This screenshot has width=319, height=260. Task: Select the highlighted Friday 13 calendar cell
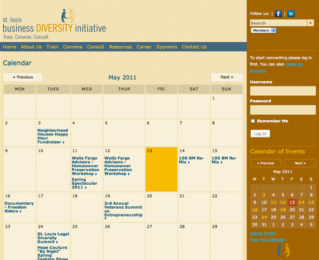click(161, 169)
